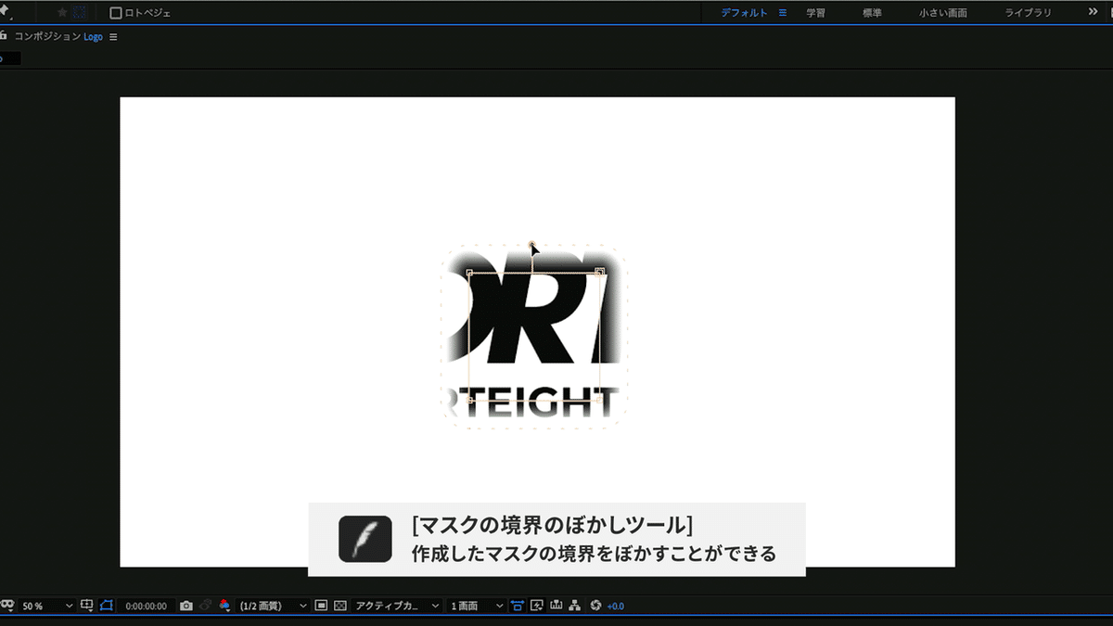Click the fast previews rectangle icon
This screenshot has width=1113, height=626.
pos(321,606)
